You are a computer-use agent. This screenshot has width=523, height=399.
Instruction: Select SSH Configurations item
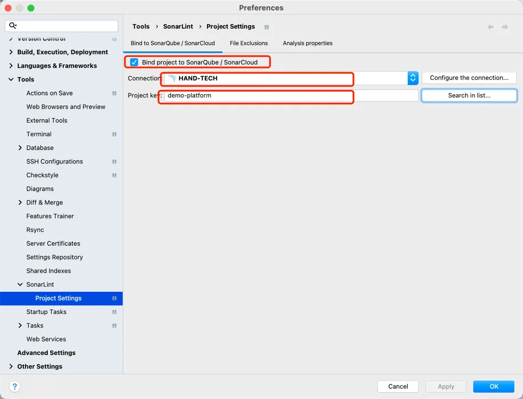pyautogui.click(x=54, y=161)
